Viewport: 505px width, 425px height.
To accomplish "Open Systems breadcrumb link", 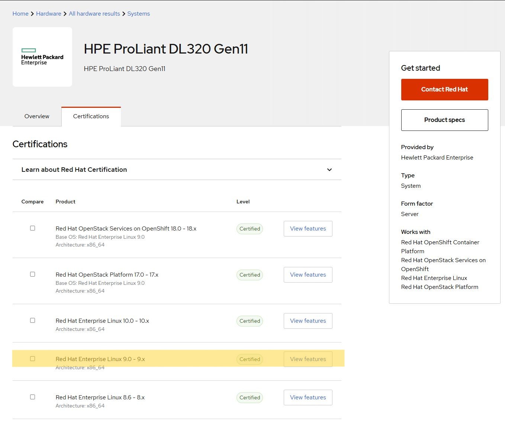I will (x=139, y=14).
